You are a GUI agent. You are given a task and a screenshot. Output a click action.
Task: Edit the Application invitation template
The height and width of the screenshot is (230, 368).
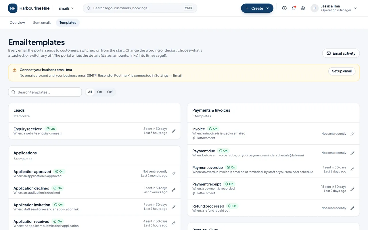(x=173, y=207)
